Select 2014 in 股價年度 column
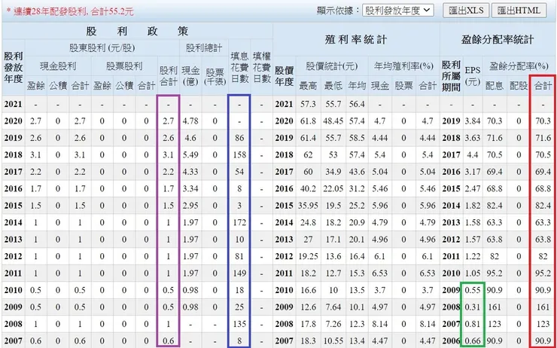 tap(285, 222)
